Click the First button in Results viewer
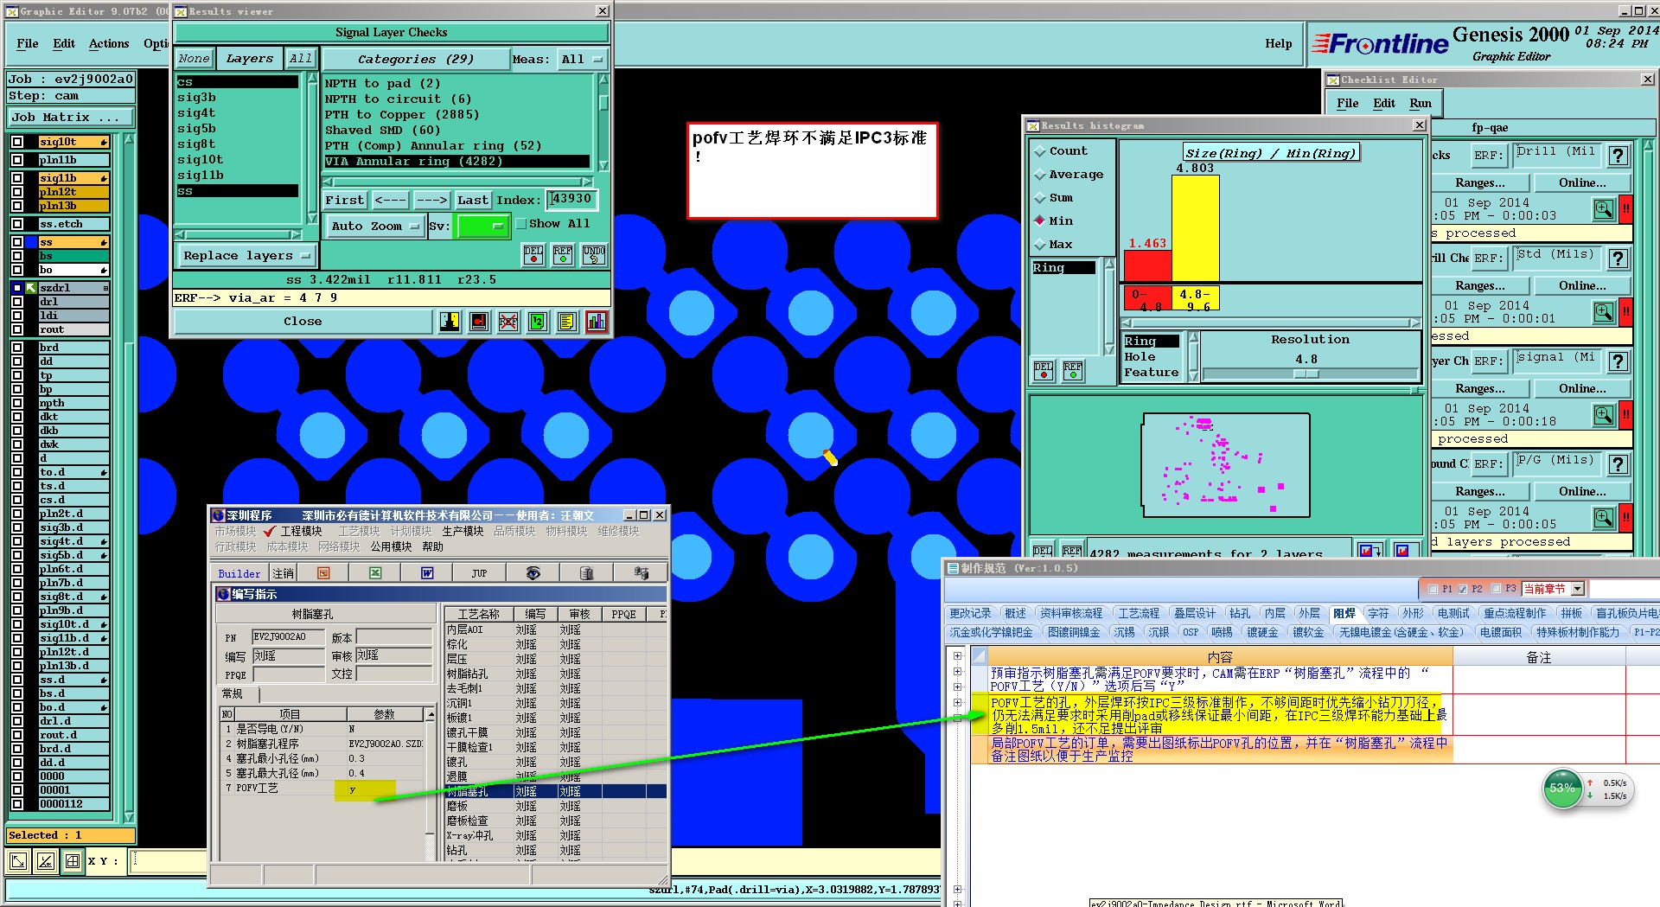Image resolution: width=1660 pixels, height=907 pixels. 345,201
